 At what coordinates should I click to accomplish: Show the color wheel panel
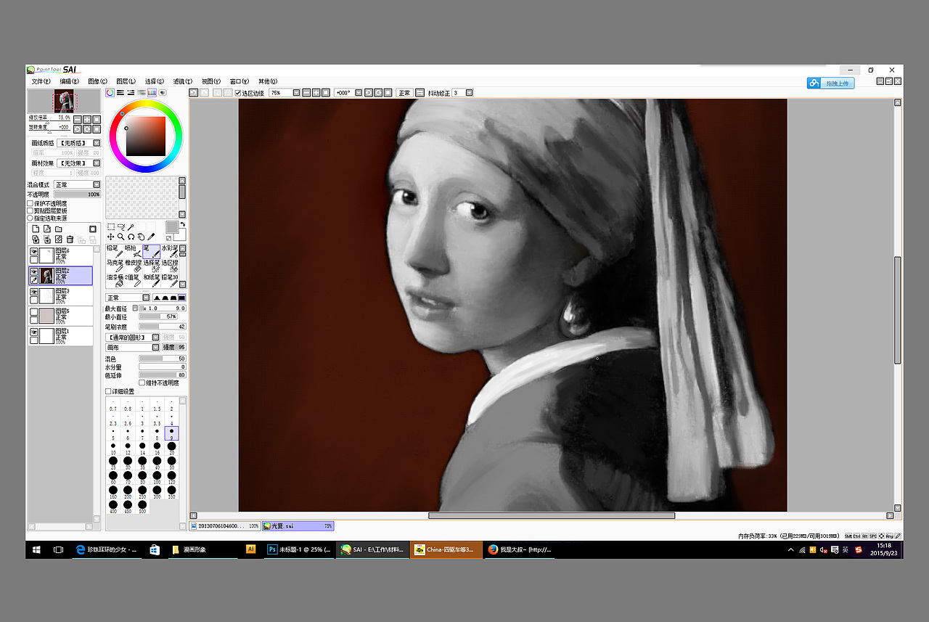(110, 93)
